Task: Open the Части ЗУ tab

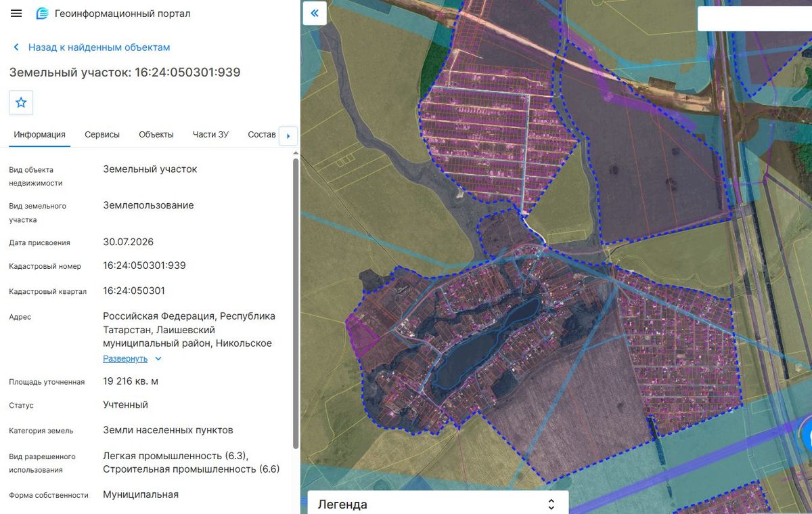Action: pos(210,134)
